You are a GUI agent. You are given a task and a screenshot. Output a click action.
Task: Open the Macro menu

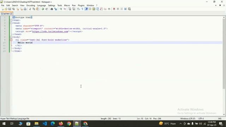coord(67,5)
